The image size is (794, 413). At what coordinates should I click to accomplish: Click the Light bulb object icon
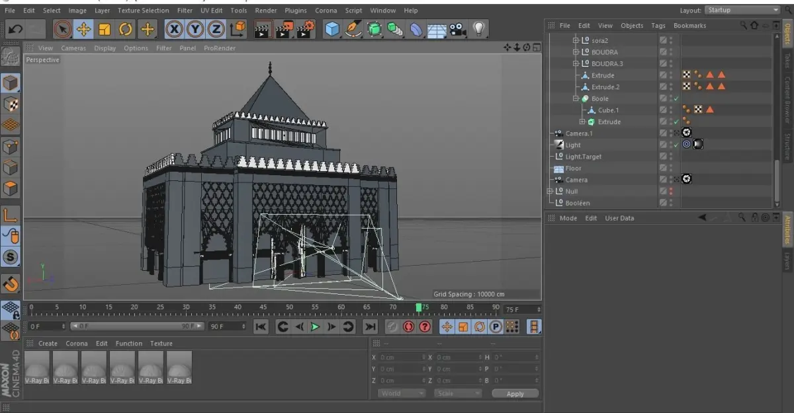pos(478,29)
